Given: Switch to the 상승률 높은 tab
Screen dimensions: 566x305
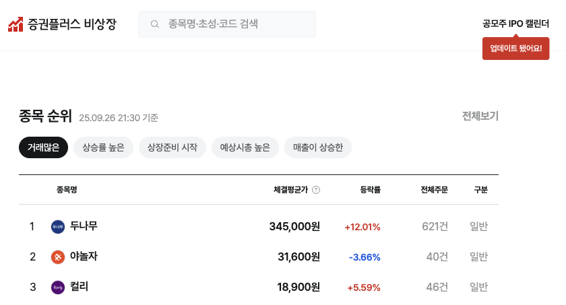Looking at the screenshot, I should click(x=103, y=147).
